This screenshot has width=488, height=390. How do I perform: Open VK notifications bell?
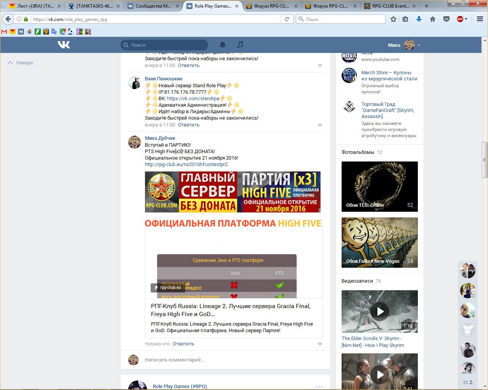click(x=223, y=45)
